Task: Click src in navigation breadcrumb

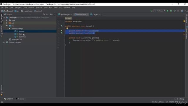Action: pos(17,11)
